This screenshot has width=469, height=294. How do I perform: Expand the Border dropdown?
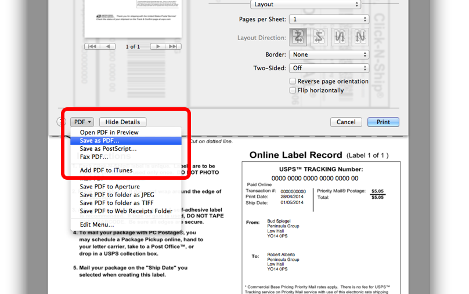click(329, 55)
